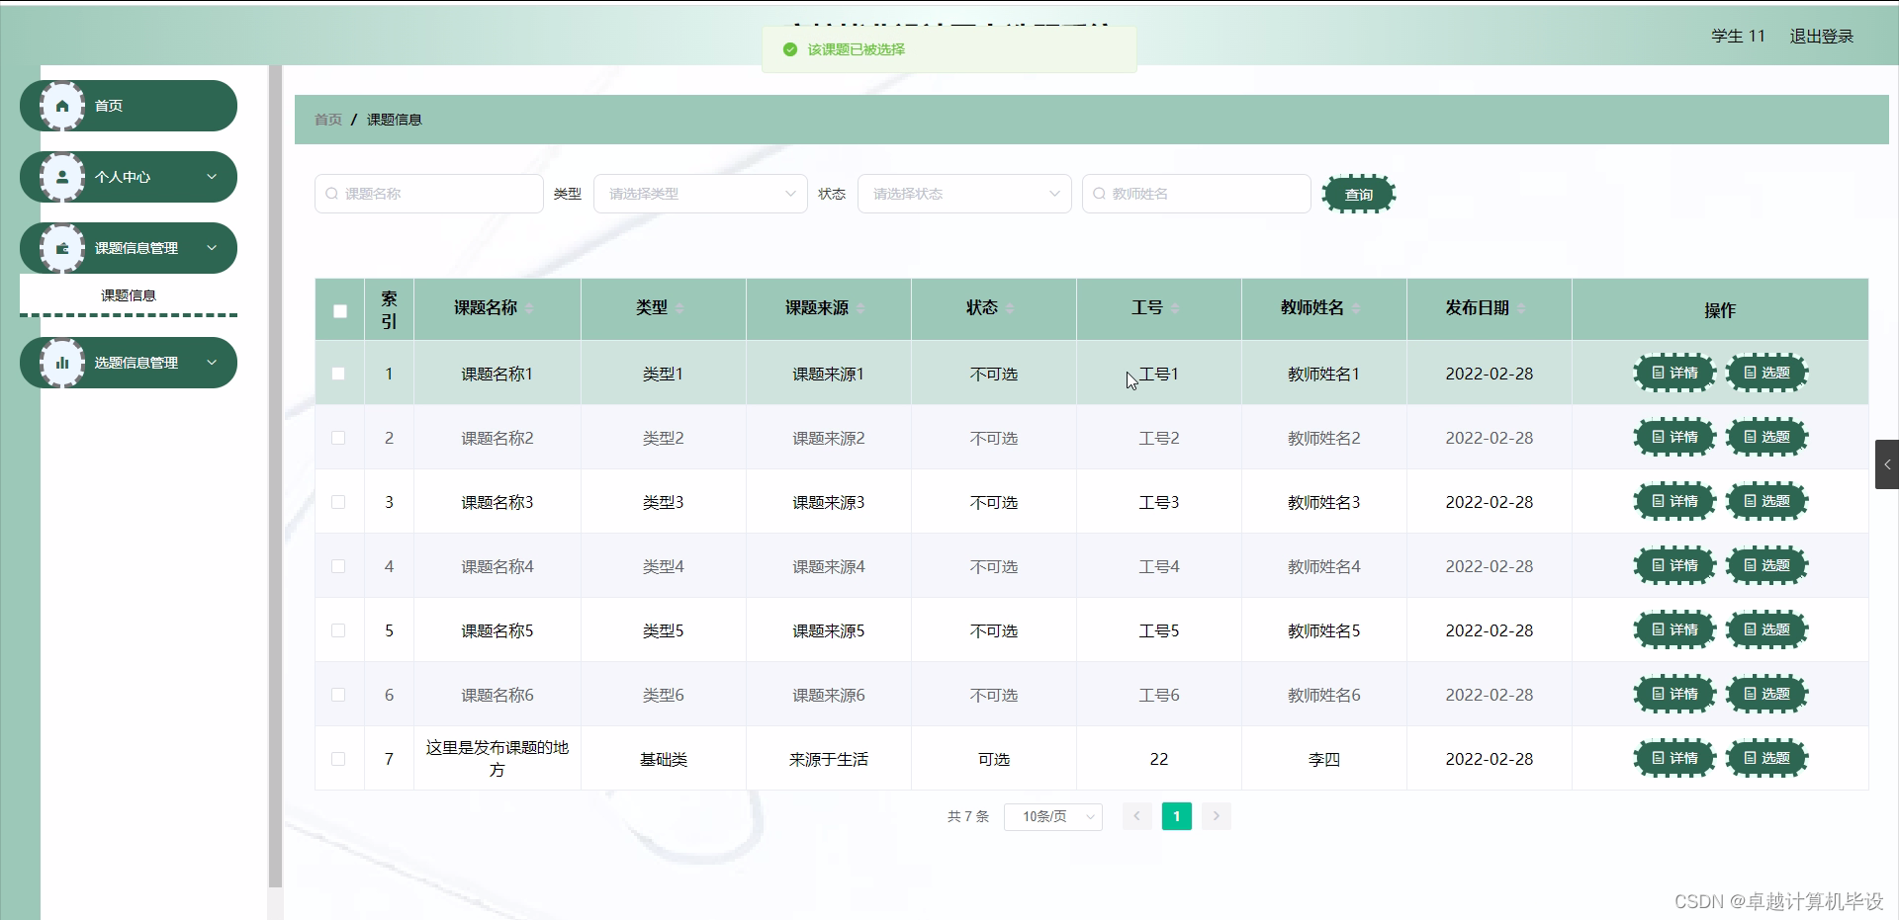Click 选题 for 课题名称6

click(1766, 694)
